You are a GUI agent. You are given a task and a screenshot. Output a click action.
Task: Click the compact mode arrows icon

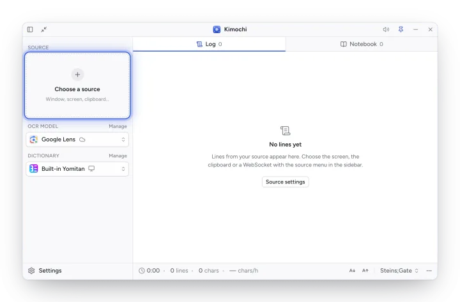click(43, 29)
